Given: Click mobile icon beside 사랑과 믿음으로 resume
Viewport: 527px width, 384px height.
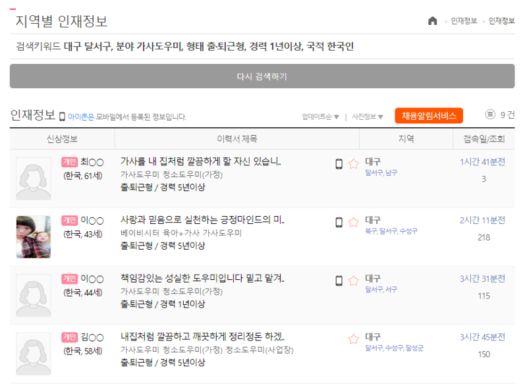Looking at the screenshot, I should (339, 223).
